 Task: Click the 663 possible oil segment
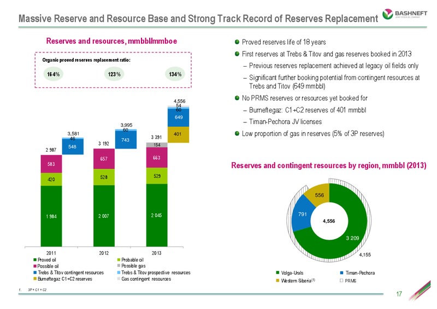click(x=157, y=158)
